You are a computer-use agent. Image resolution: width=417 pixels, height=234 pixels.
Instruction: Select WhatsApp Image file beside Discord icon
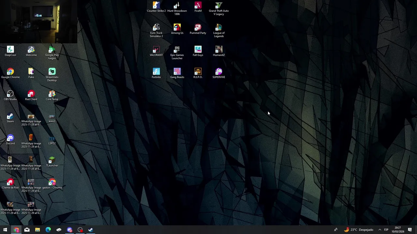(x=31, y=141)
